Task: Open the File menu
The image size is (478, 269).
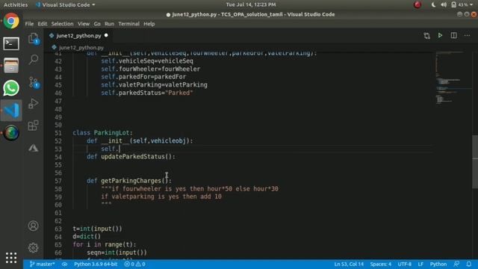Action: click(x=29, y=24)
